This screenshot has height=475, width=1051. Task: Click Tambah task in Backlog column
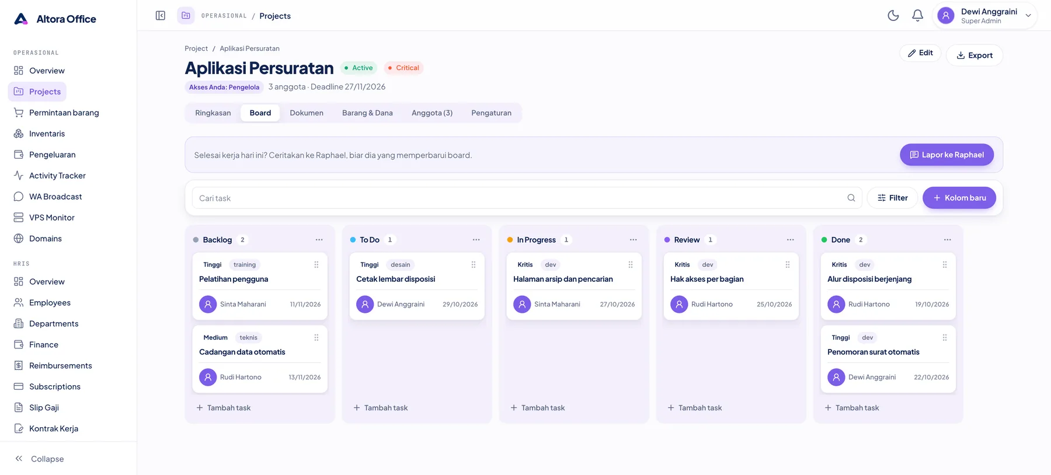pyautogui.click(x=224, y=408)
